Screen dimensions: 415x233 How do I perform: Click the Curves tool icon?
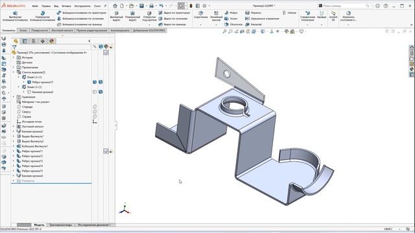[x=322, y=13]
